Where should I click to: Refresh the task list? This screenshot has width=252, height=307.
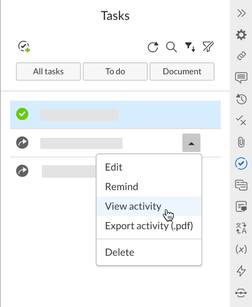[x=153, y=47]
